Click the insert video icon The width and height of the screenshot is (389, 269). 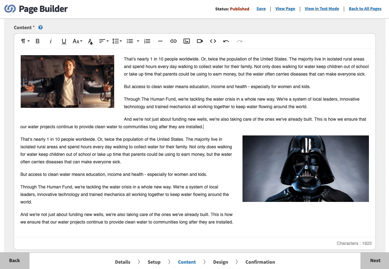tap(200, 41)
